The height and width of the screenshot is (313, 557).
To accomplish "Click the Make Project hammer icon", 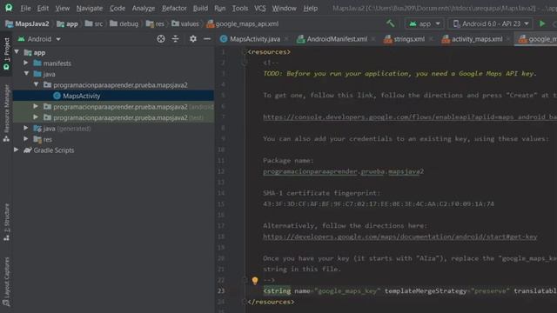I will pos(391,23).
